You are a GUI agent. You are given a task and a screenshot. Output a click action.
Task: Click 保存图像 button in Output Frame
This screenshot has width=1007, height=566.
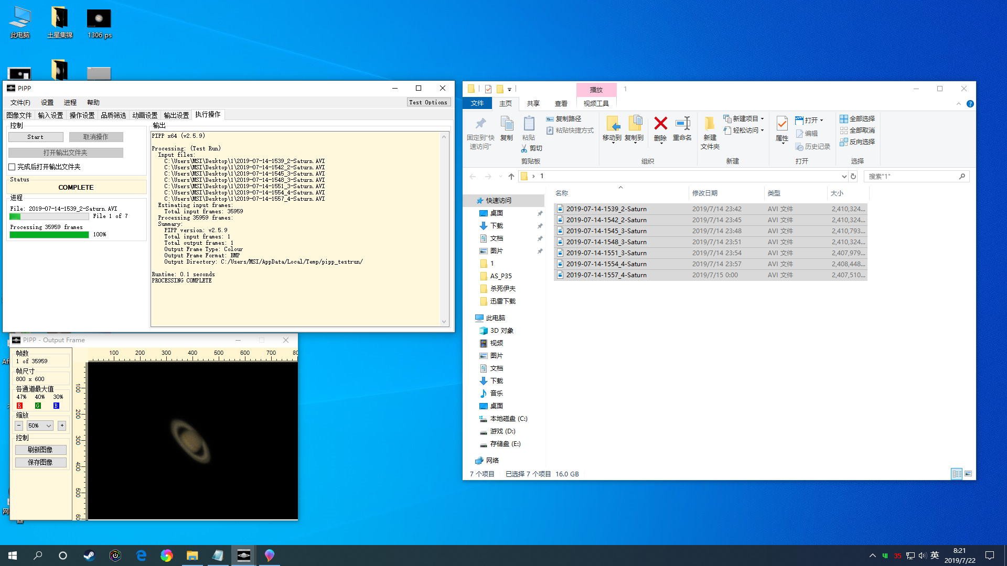click(x=40, y=463)
